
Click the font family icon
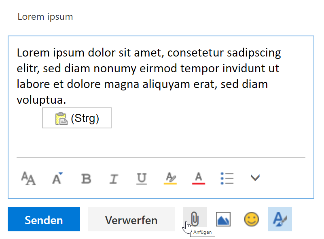tap(29, 178)
